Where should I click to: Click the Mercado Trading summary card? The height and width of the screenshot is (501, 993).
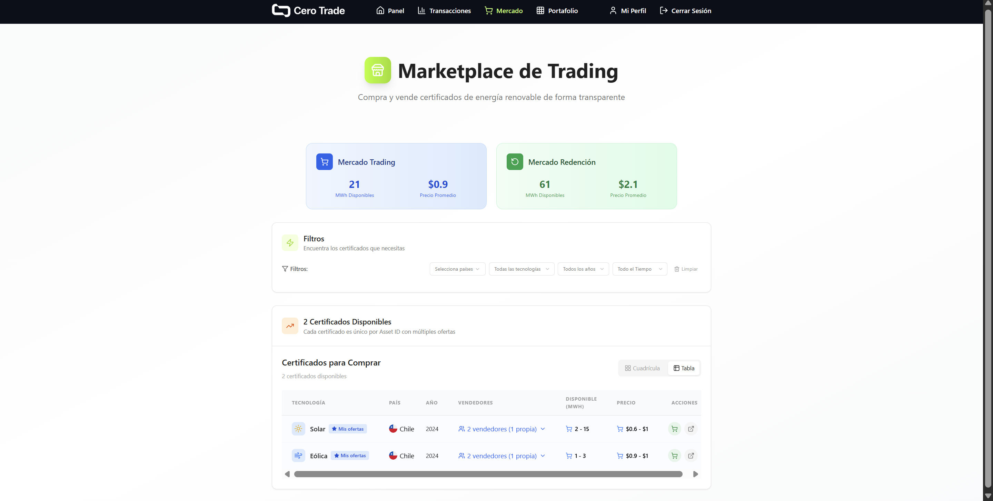click(x=396, y=176)
